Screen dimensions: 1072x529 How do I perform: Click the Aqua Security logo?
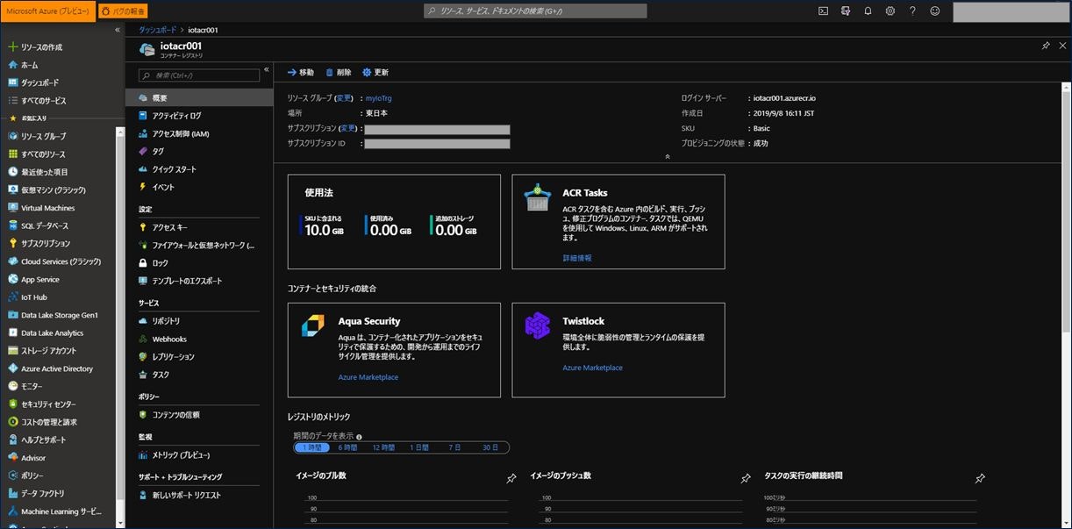coord(313,325)
